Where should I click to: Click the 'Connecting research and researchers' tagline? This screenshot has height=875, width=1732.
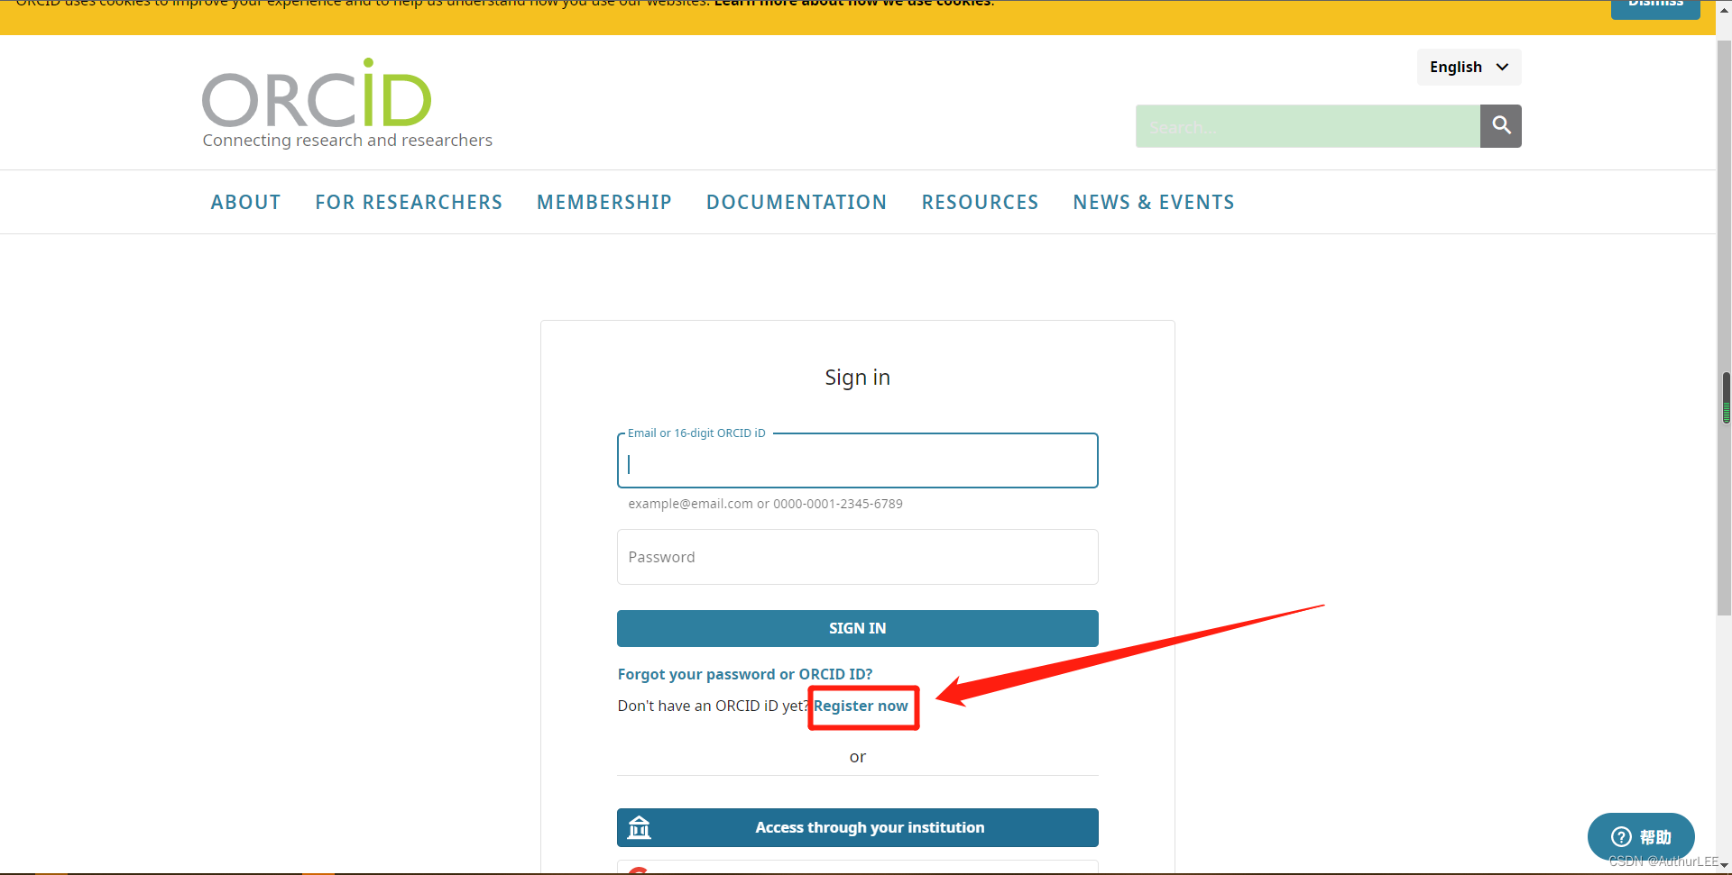click(x=347, y=141)
